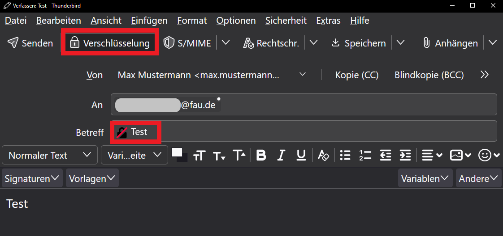Open the Signaturen dropdown
This screenshot has width=503, height=236.
point(31,178)
